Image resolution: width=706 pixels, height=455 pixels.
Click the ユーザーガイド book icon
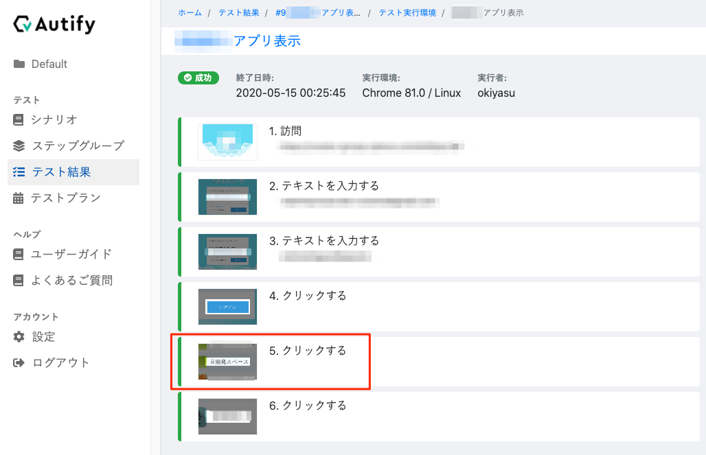tap(20, 254)
